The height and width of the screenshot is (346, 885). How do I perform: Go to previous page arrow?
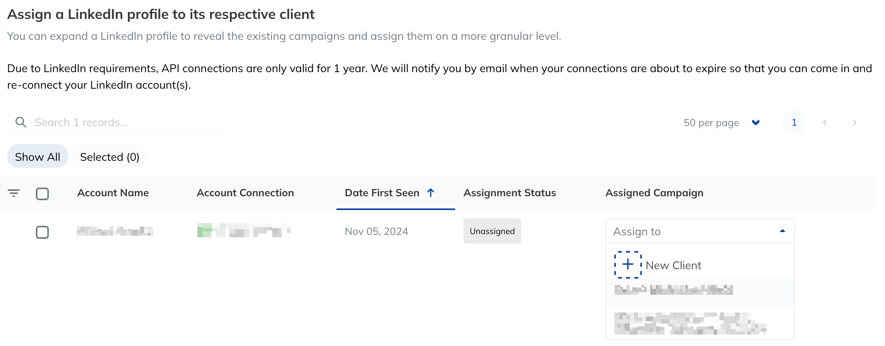coord(825,123)
